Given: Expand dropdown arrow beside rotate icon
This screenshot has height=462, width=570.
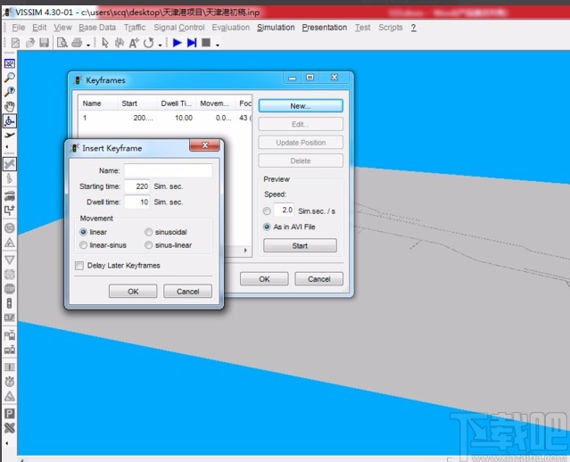Looking at the screenshot, I should pyautogui.click(x=161, y=44).
